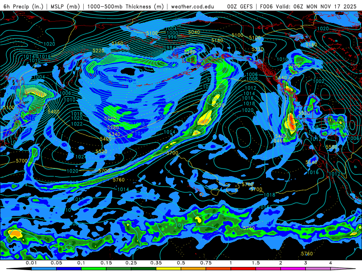This screenshot has height=271, width=362.
Task: Click the "F006 Valid: 06Z MON NOV 17 2025" text
Action: click(x=308, y=6)
